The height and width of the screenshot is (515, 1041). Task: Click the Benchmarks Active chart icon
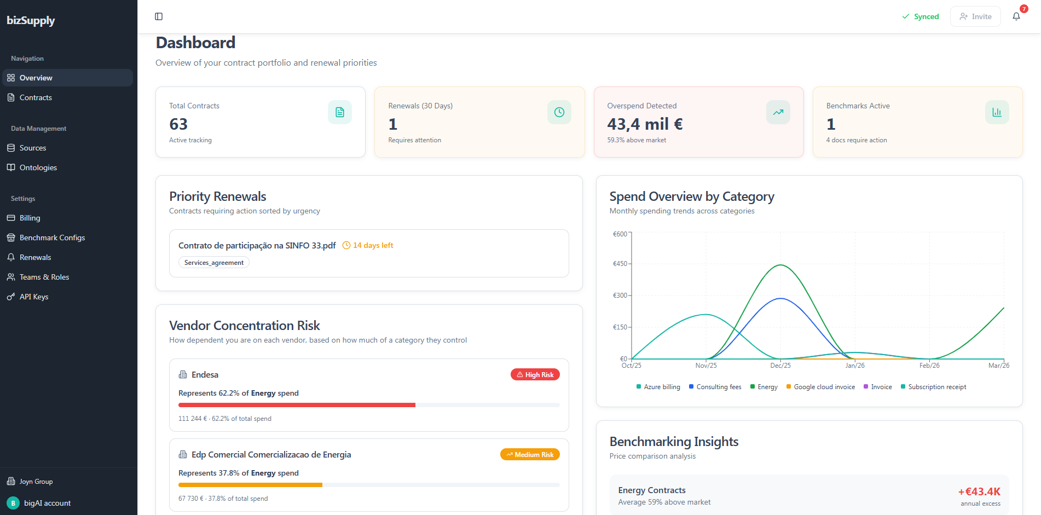[997, 112]
